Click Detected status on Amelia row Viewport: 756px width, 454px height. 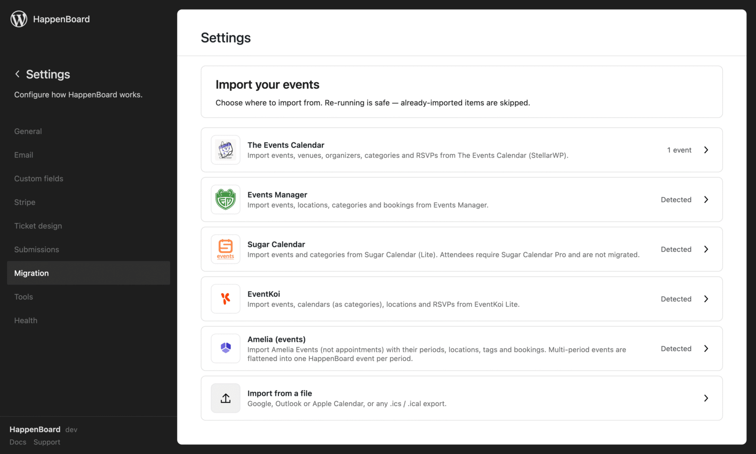pos(676,349)
